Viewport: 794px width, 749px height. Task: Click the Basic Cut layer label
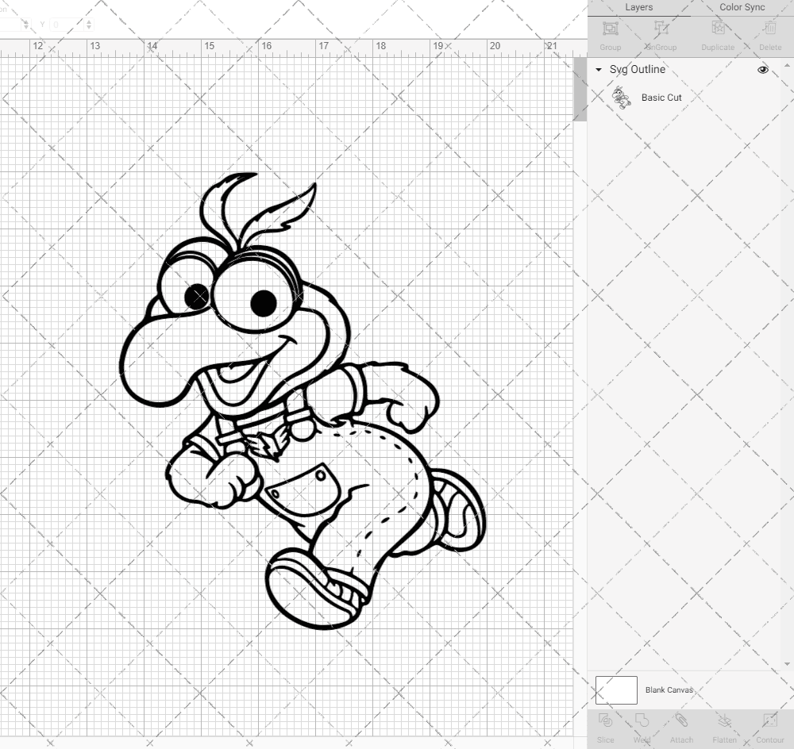(661, 97)
